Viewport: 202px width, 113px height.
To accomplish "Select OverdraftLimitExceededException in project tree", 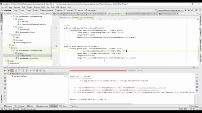I will (x=34, y=24).
